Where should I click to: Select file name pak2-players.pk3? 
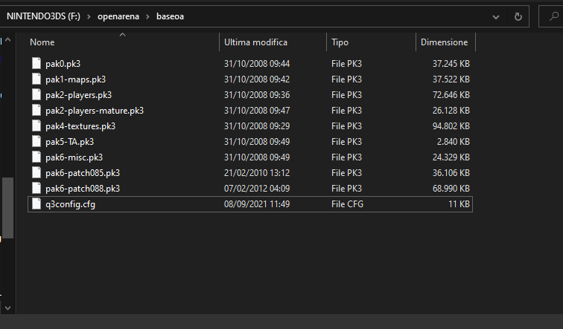(x=78, y=95)
